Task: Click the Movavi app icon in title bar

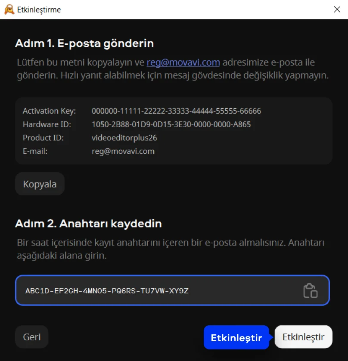Action: point(9,9)
